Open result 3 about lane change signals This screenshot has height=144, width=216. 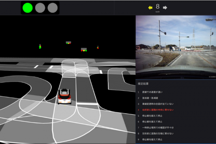156,104
